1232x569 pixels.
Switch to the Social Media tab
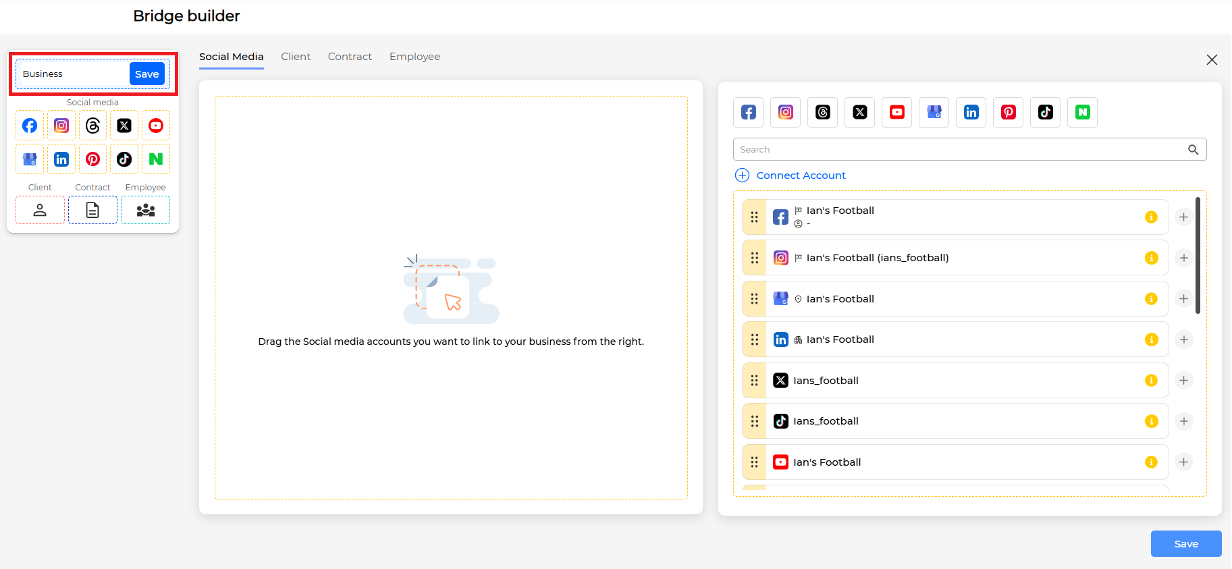231,57
